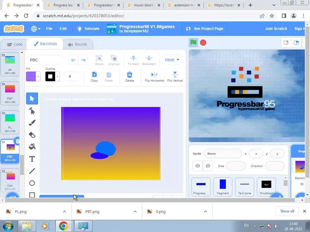The width and height of the screenshot is (310, 232).
Task: Expand the 0.png download options
Action: 206,211
